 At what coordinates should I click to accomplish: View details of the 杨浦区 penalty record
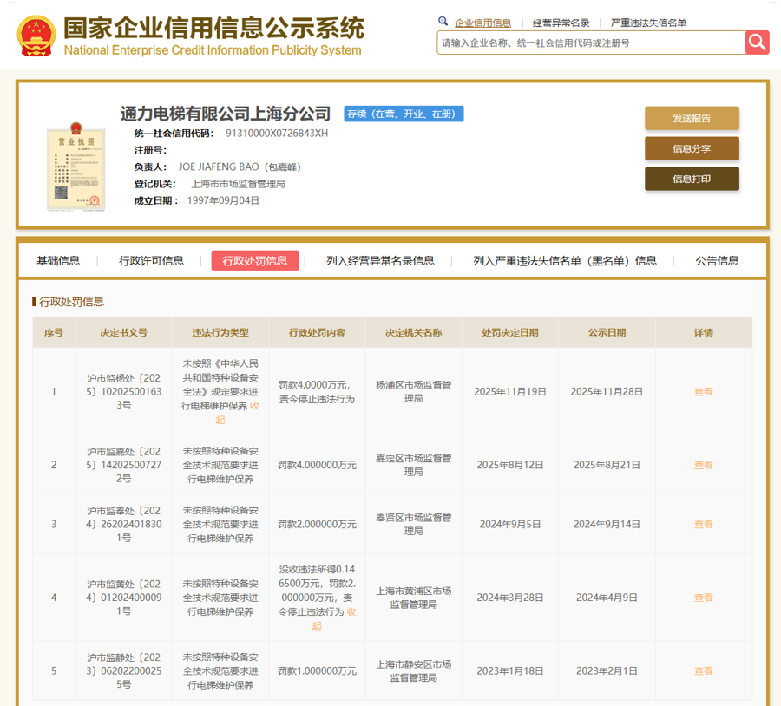click(703, 391)
